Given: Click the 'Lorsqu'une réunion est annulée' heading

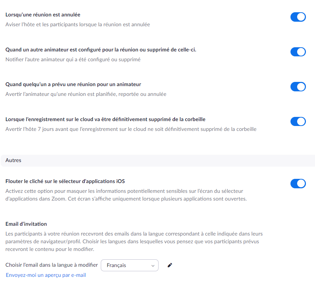Looking at the screenshot, I should (43, 15).
